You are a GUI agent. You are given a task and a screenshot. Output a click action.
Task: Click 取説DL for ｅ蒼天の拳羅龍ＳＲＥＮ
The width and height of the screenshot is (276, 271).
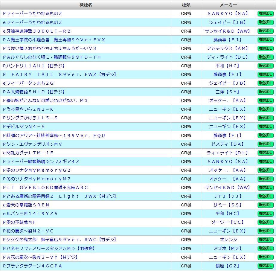click(x=266, y=205)
